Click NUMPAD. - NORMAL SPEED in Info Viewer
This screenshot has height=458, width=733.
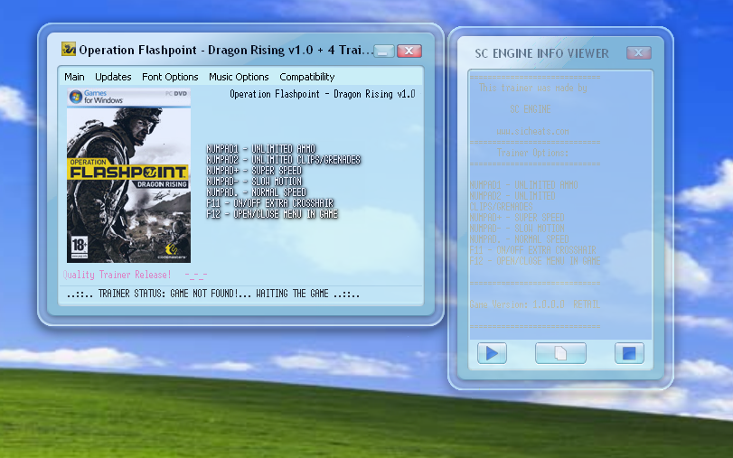[520, 239]
